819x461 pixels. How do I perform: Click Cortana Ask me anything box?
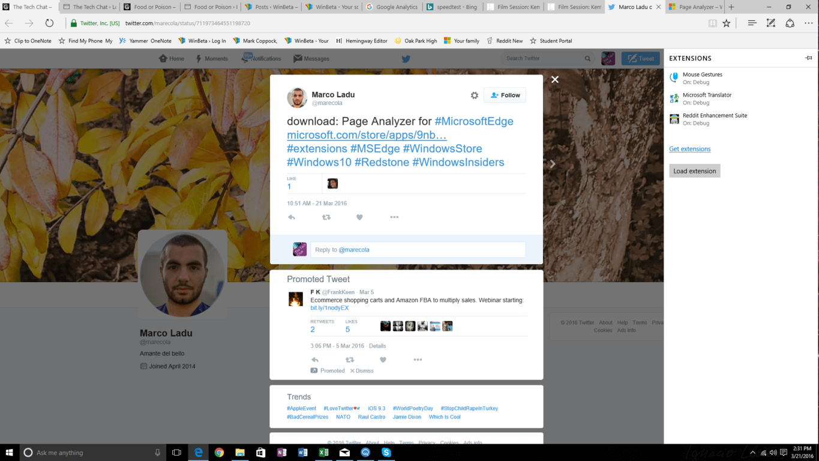coord(93,453)
